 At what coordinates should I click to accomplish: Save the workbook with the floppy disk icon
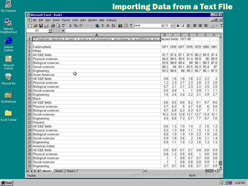(41, 26)
